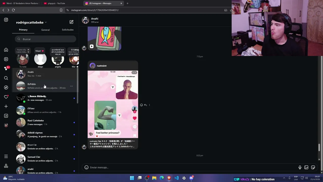Open the Explore compass icon

6,87
